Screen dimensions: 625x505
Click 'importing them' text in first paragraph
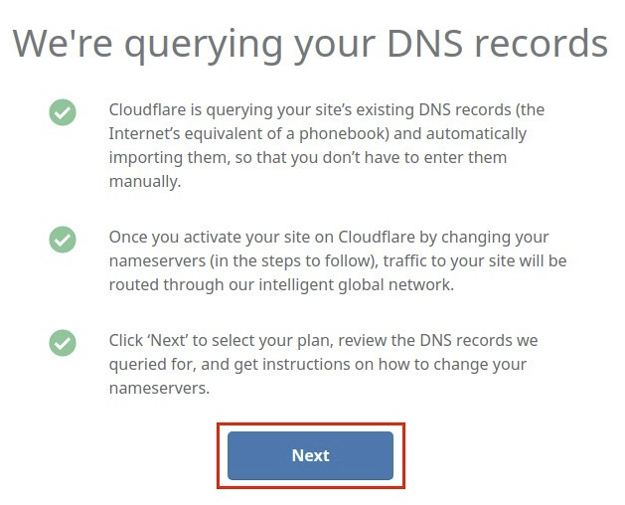click(169, 157)
